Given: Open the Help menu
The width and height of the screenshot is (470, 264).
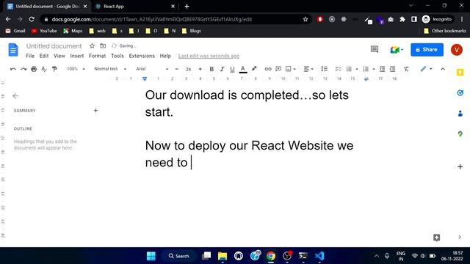Looking at the screenshot, I should (165, 56).
